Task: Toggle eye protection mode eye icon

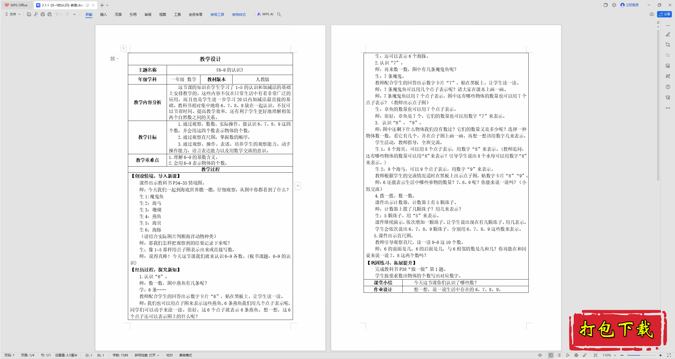Action: (540, 355)
